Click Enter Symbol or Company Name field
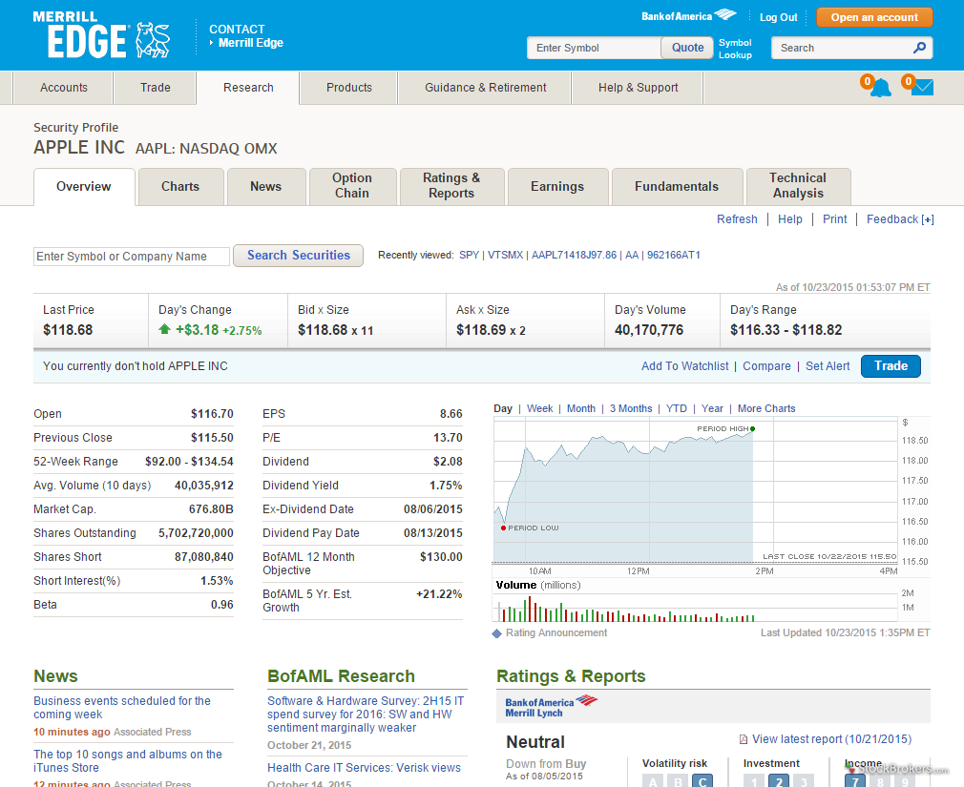 (x=132, y=257)
